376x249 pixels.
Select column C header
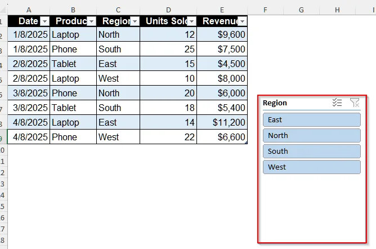tap(118, 10)
